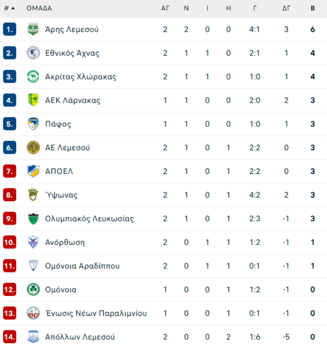Open the Ακρίτας Χλώρακας team link
The image size is (327, 347).
coord(81,77)
